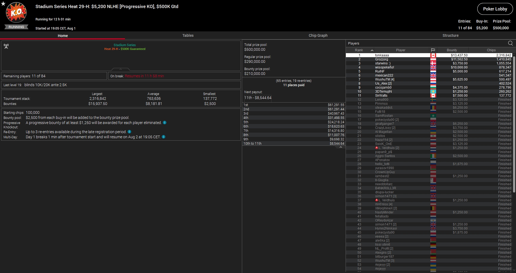Collapse the payout list chevron

[x=341, y=147]
